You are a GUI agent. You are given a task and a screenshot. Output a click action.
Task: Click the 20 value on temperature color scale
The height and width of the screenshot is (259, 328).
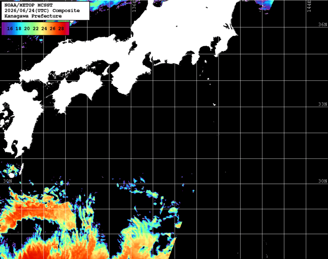click(27, 28)
